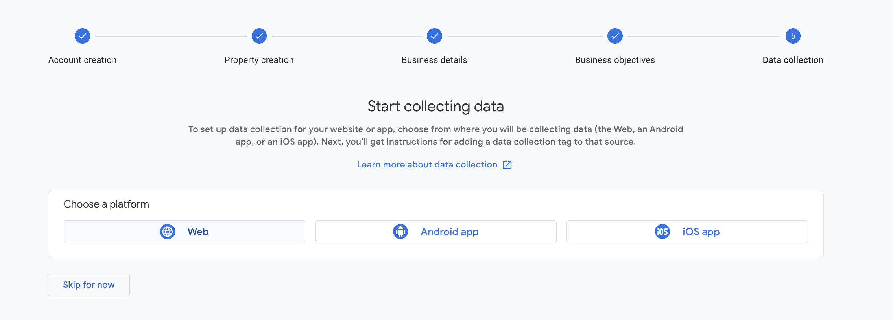Click the Business details checkmark icon

tap(434, 36)
